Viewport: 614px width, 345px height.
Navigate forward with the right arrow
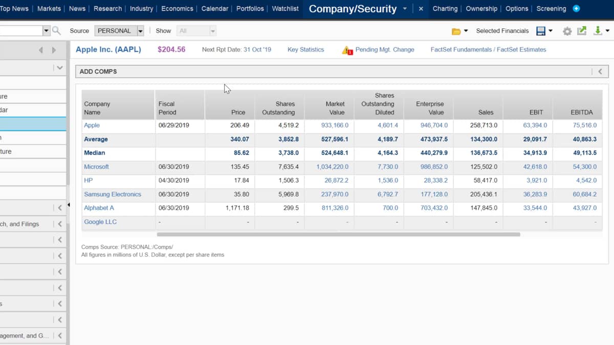(x=54, y=50)
